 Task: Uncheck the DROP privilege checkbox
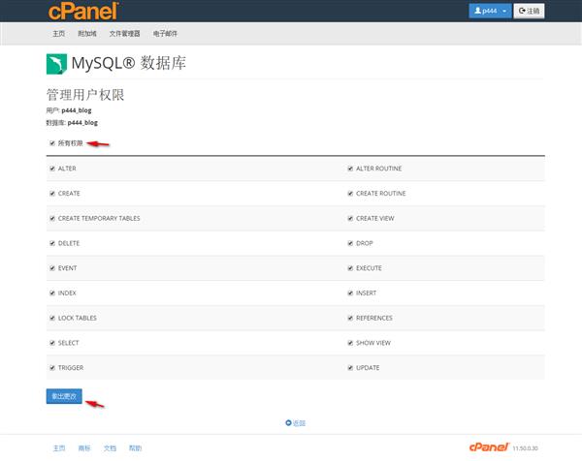[x=350, y=243]
